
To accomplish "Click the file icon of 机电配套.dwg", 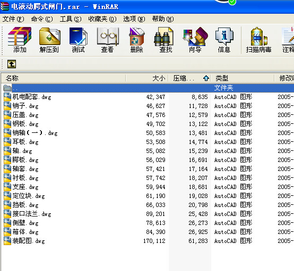I will (x=7, y=97).
